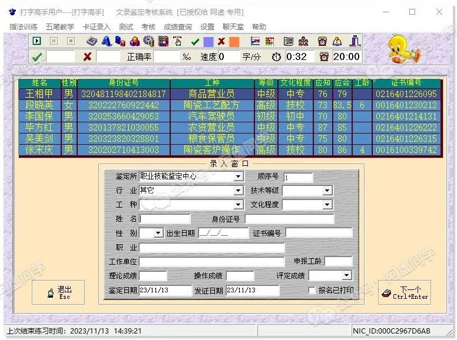The height and width of the screenshot is (340, 457).
Task: Click the exit door toolbar icon
Action: [x=355, y=41]
